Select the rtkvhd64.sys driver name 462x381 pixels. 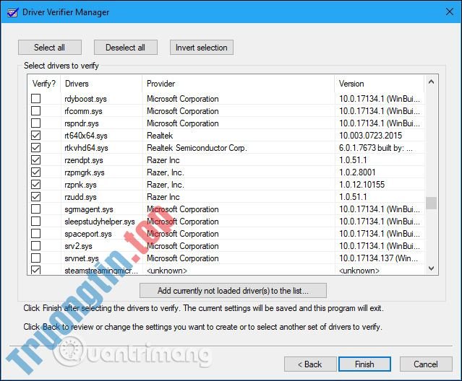tap(86, 148)
